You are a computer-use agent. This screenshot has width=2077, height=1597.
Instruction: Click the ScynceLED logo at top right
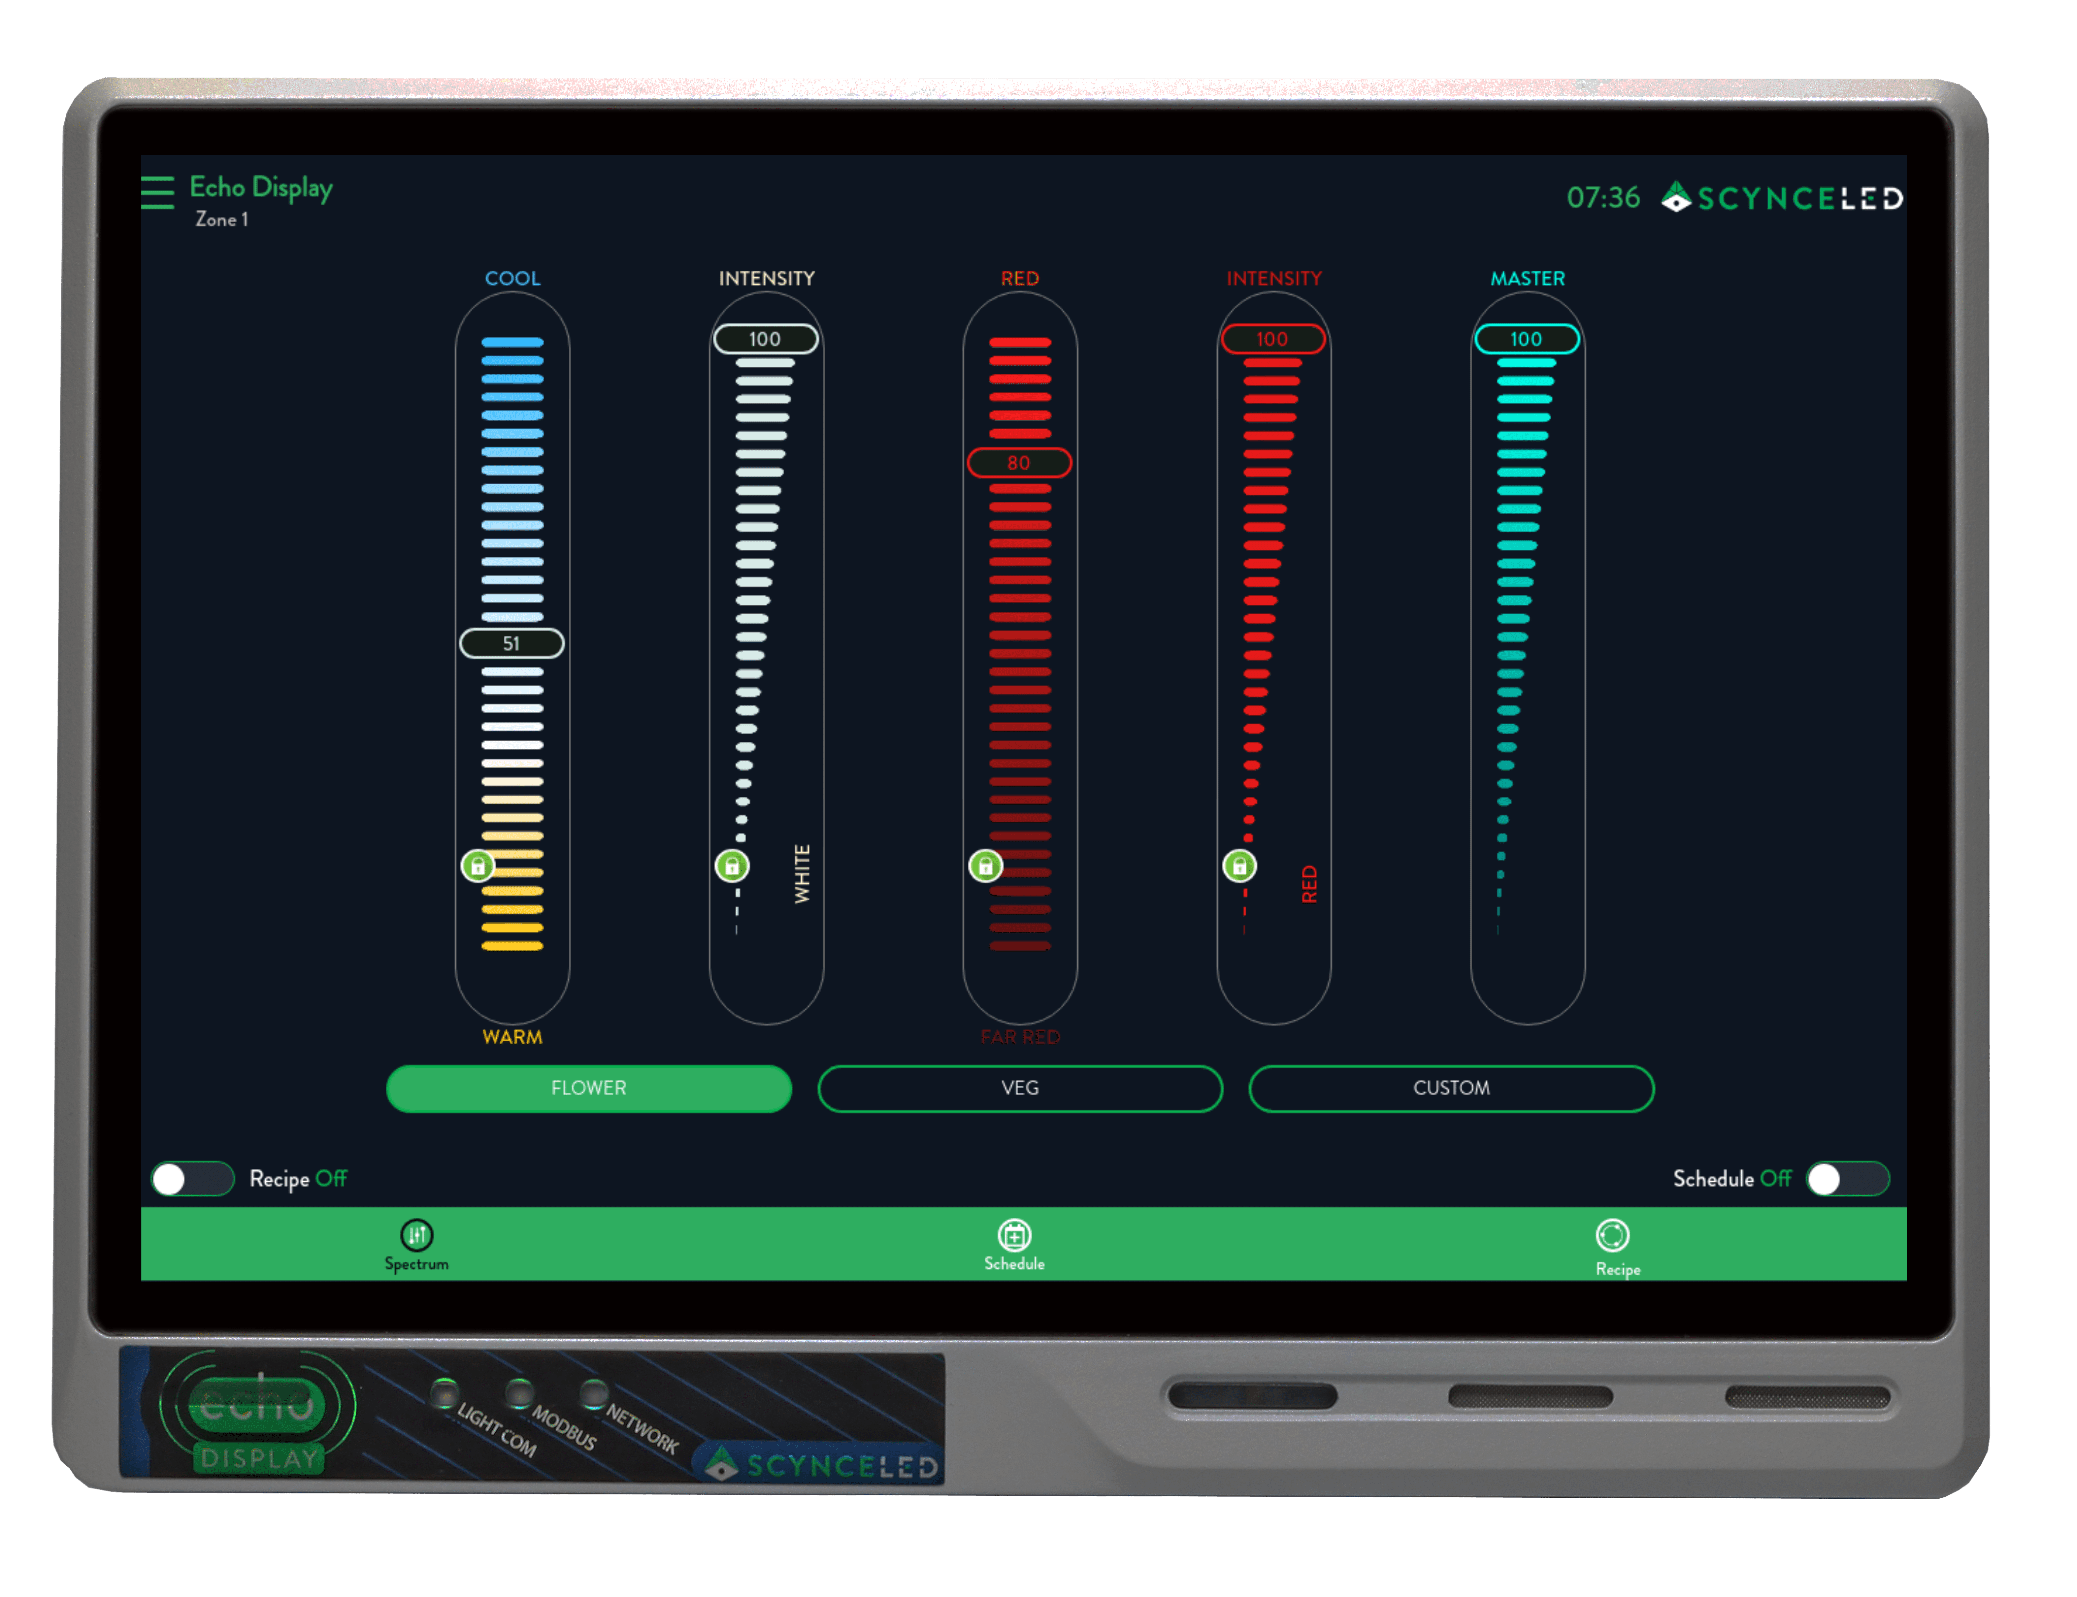(x=1781, y=197)
